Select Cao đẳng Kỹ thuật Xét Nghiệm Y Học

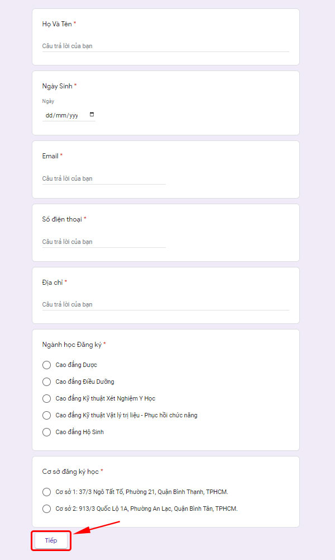tap(46, 398)
